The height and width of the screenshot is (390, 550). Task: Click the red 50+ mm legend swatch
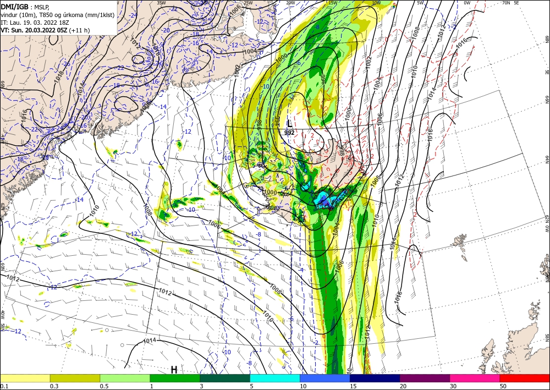(x=525, y=378)
